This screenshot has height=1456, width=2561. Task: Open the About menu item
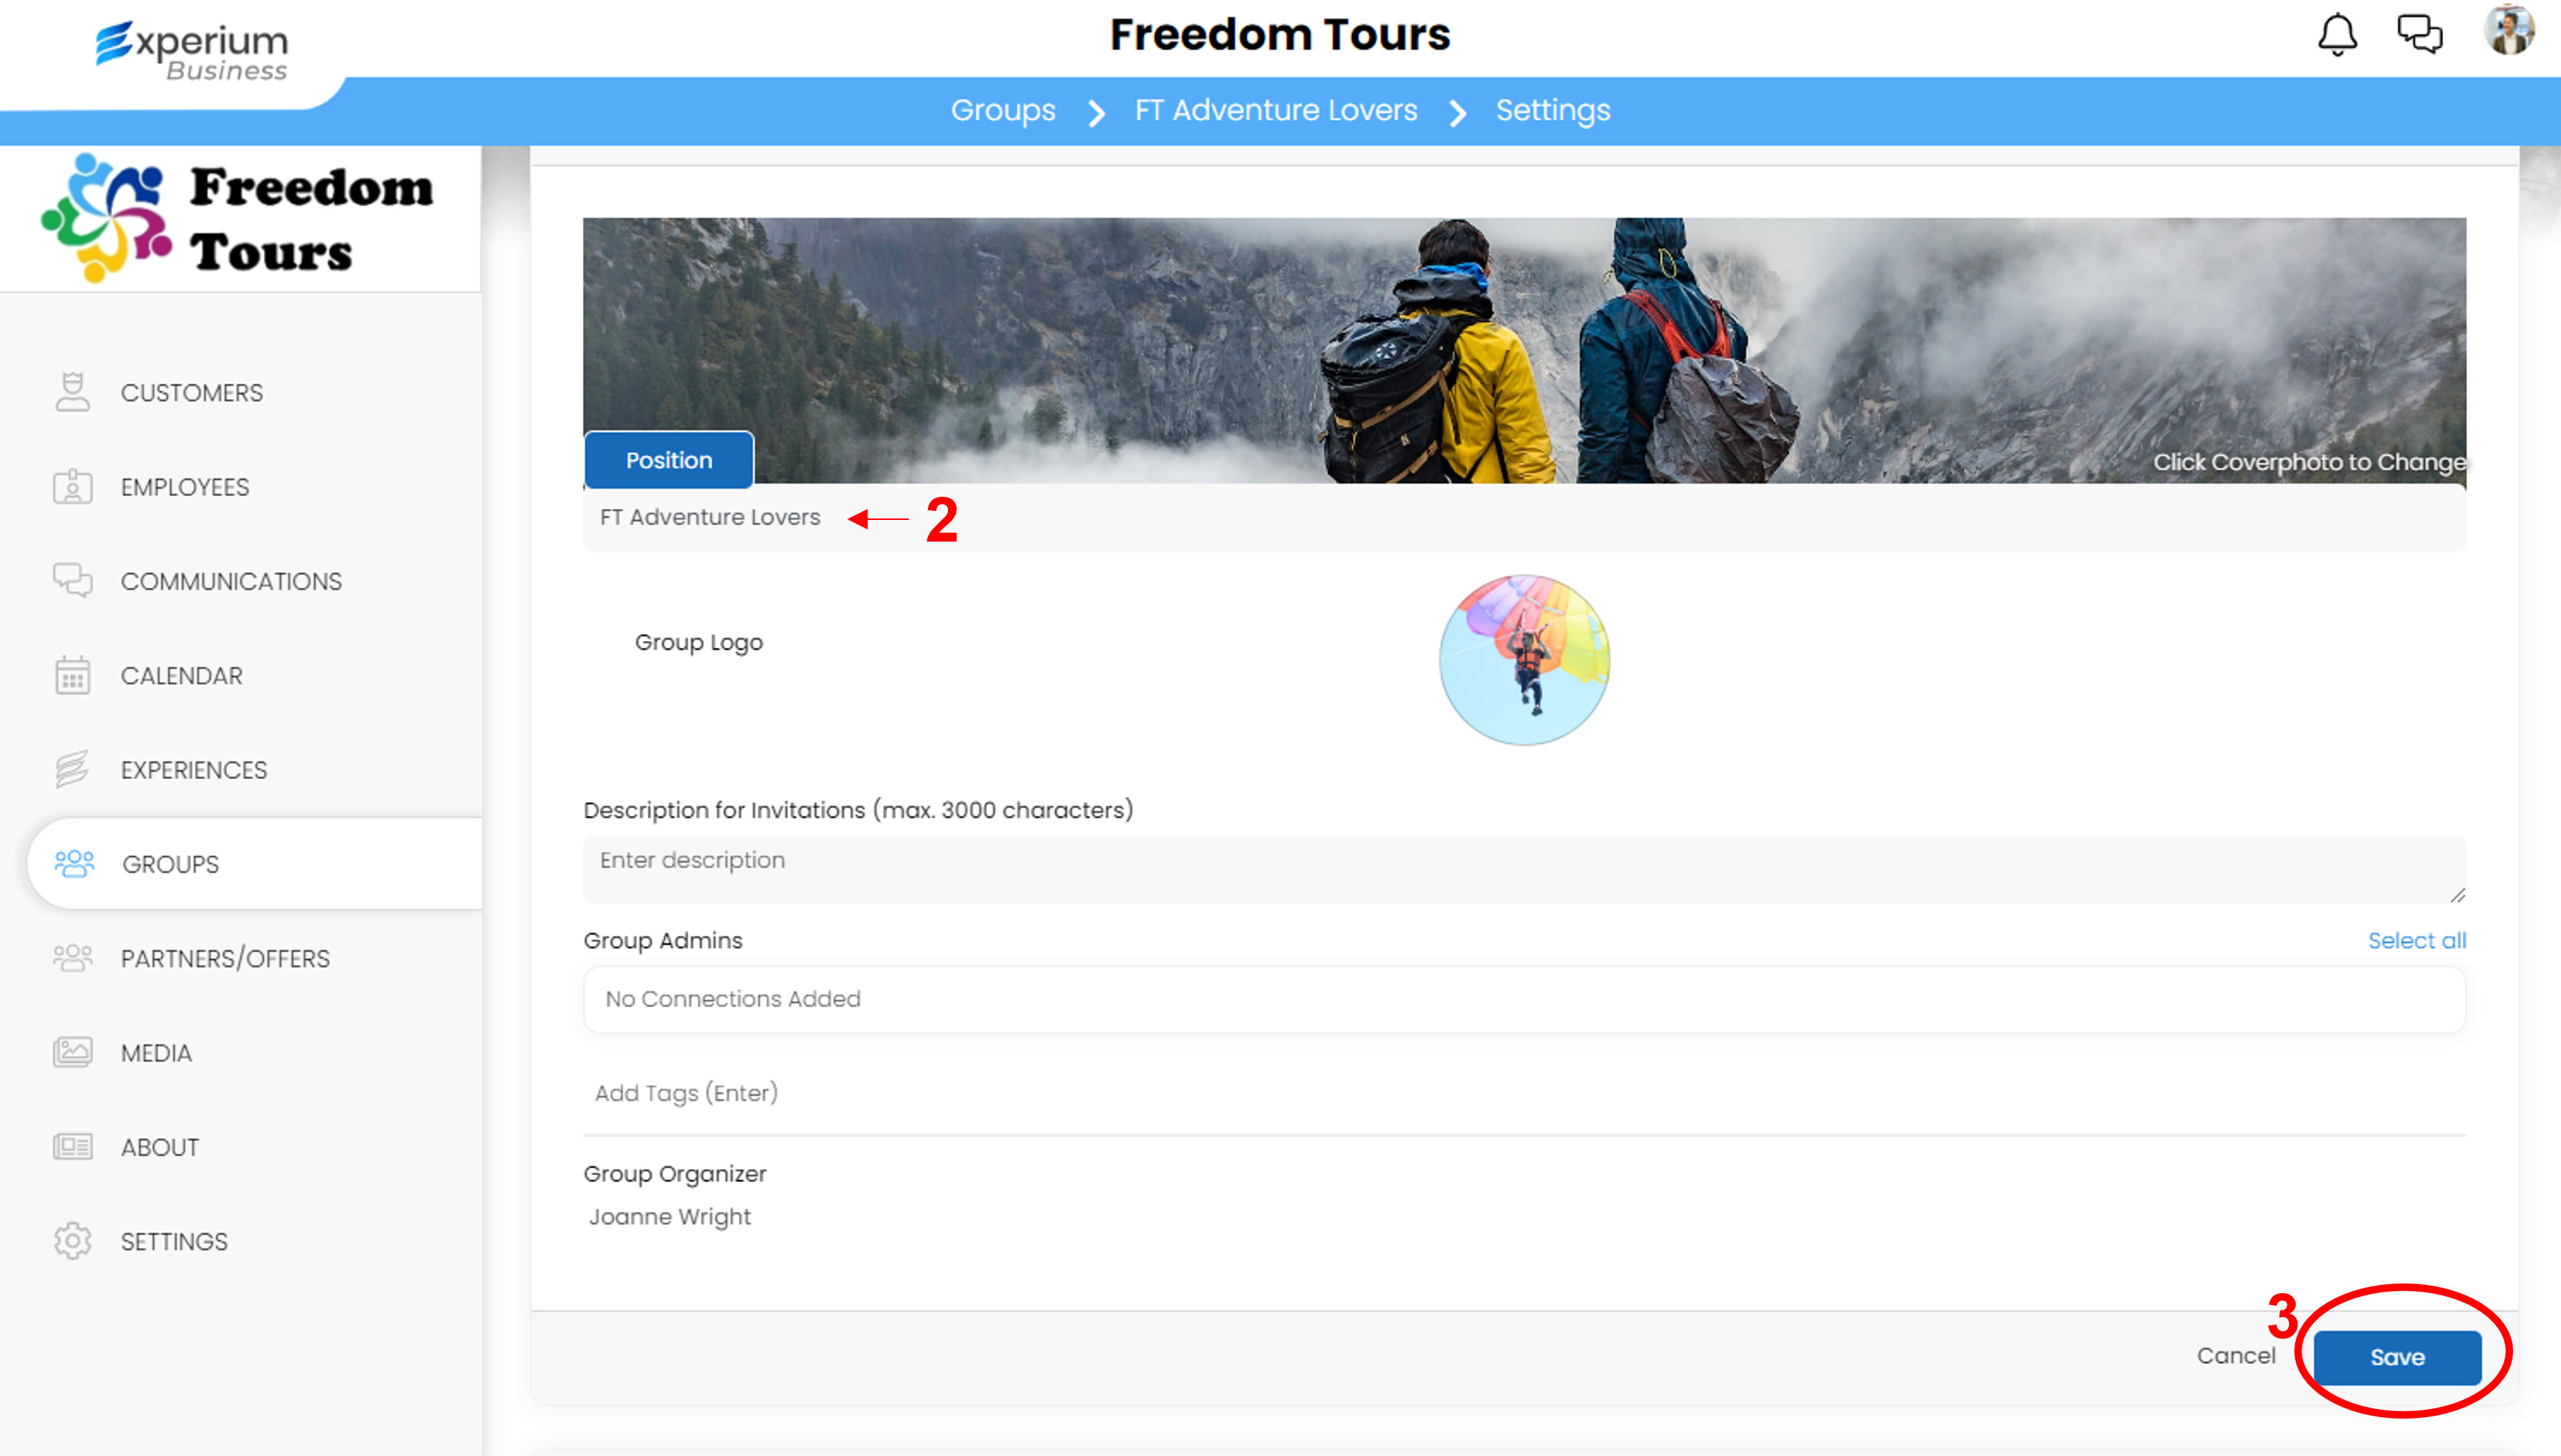160,1147
